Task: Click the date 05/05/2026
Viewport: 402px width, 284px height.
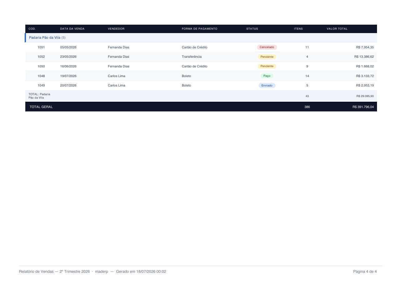Action: pos(68,47)
